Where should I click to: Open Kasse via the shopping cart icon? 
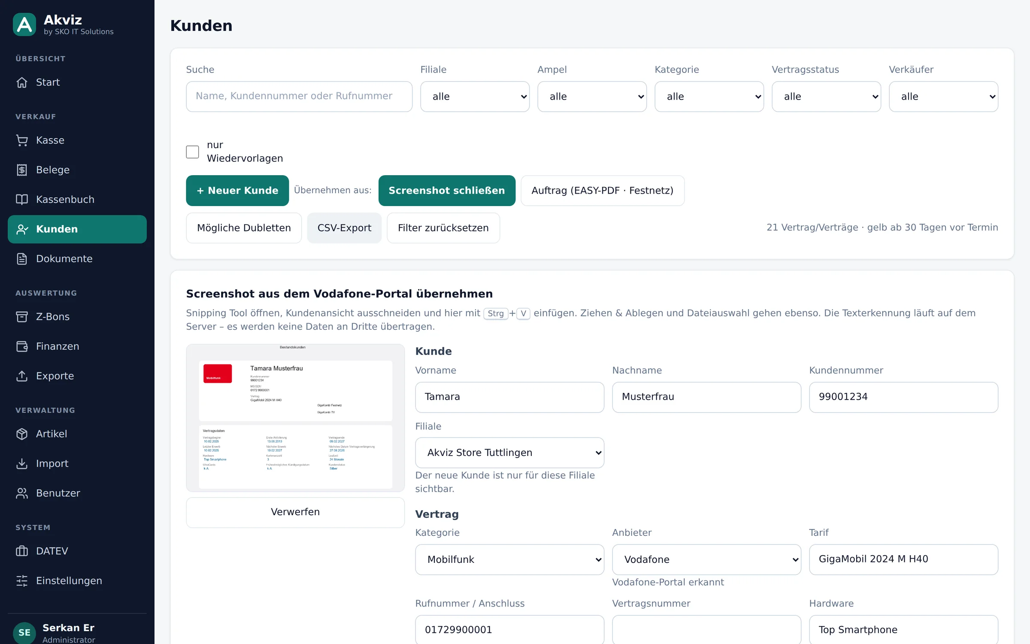tap(22, 140)
